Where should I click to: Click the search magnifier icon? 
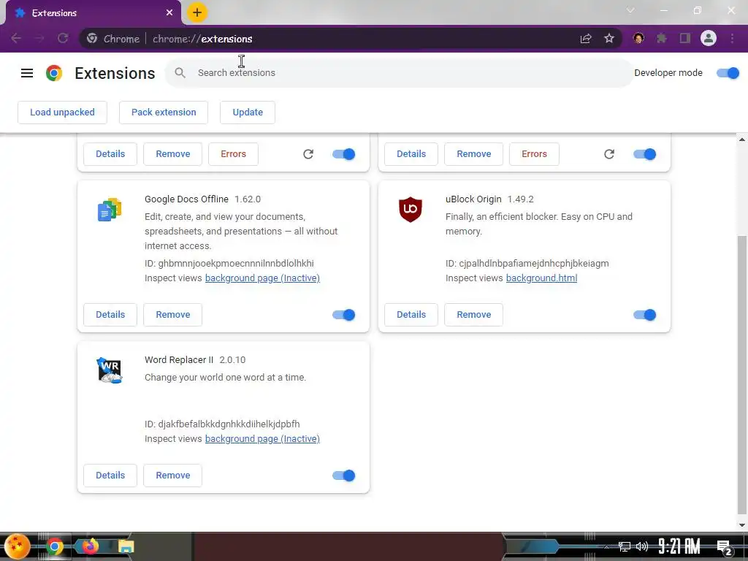pyautogui.click(x=180, y=72)
